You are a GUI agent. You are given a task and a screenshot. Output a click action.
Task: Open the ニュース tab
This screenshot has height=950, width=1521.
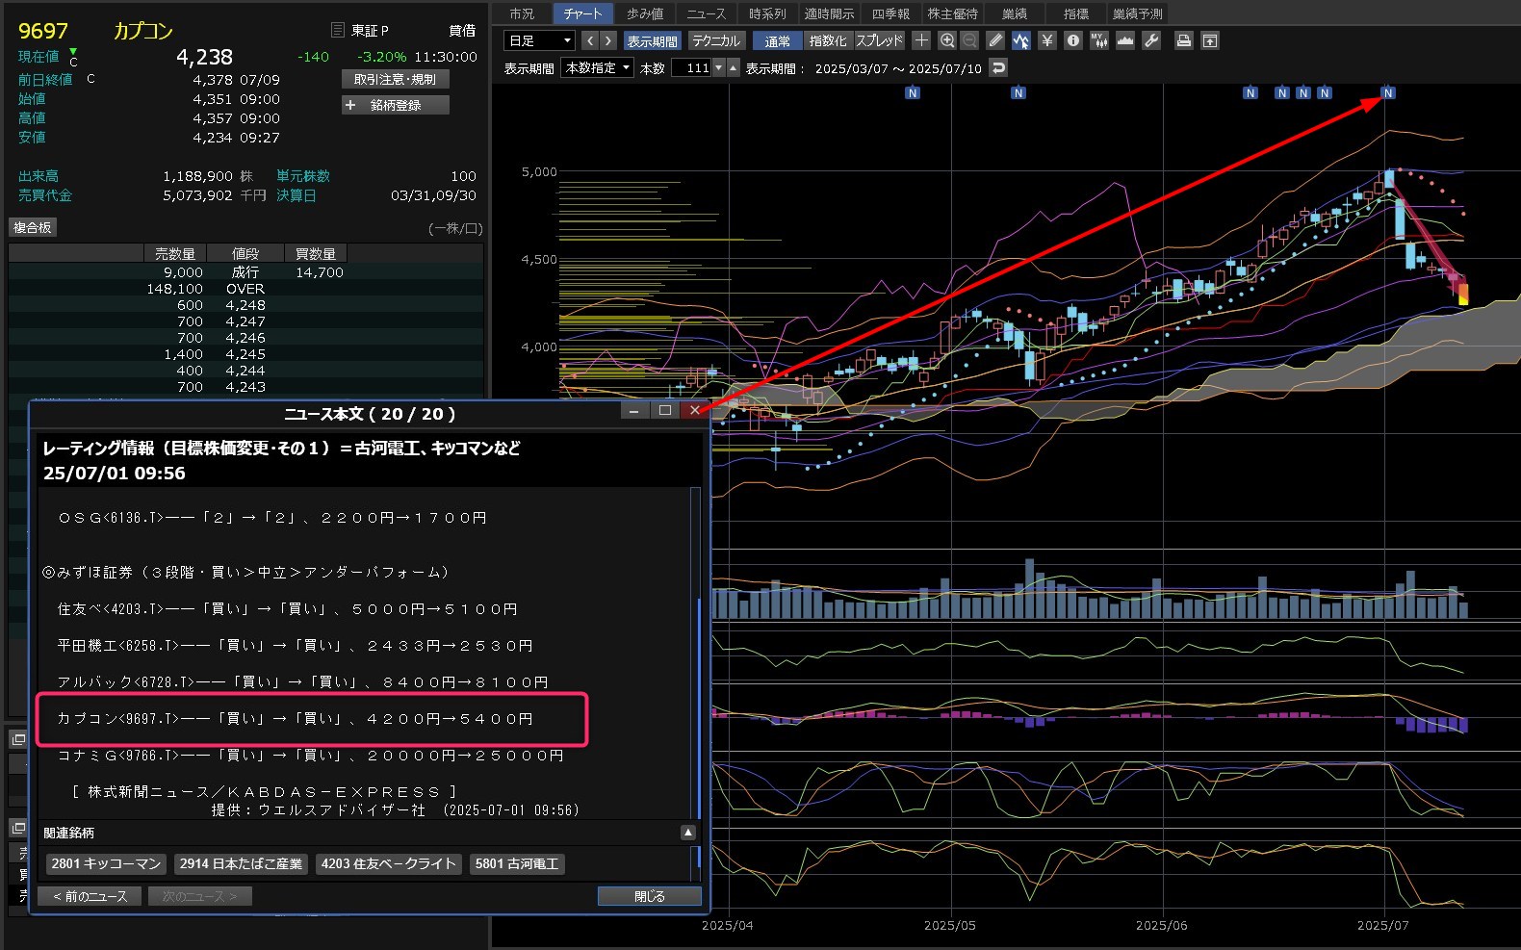coord(707,13)
